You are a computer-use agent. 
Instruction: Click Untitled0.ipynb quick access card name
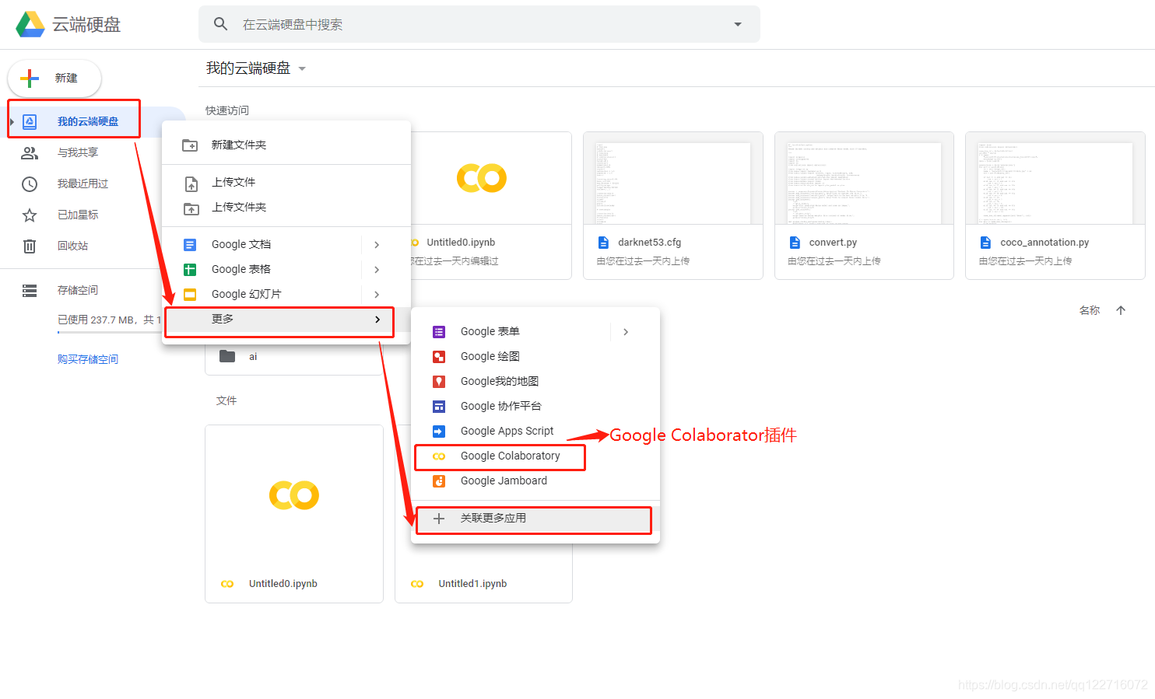tap(461, 243)
